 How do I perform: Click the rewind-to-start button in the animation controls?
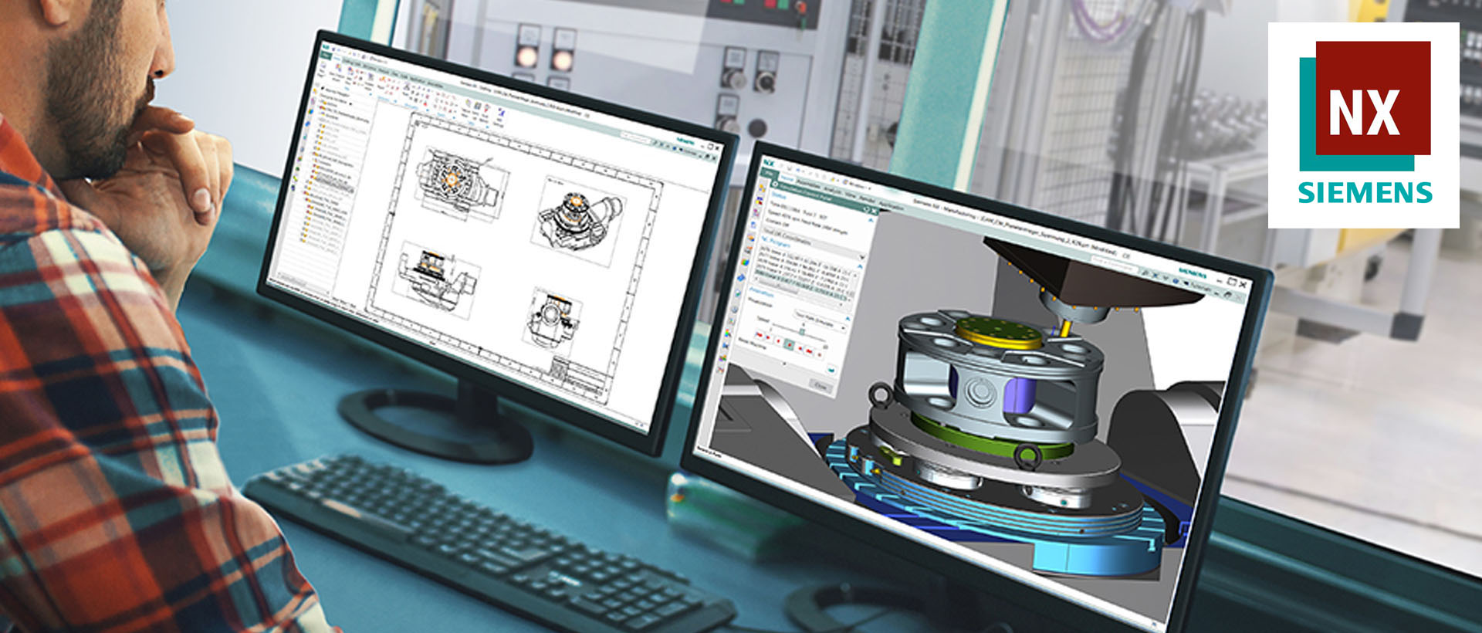click(x=760, y=333)
